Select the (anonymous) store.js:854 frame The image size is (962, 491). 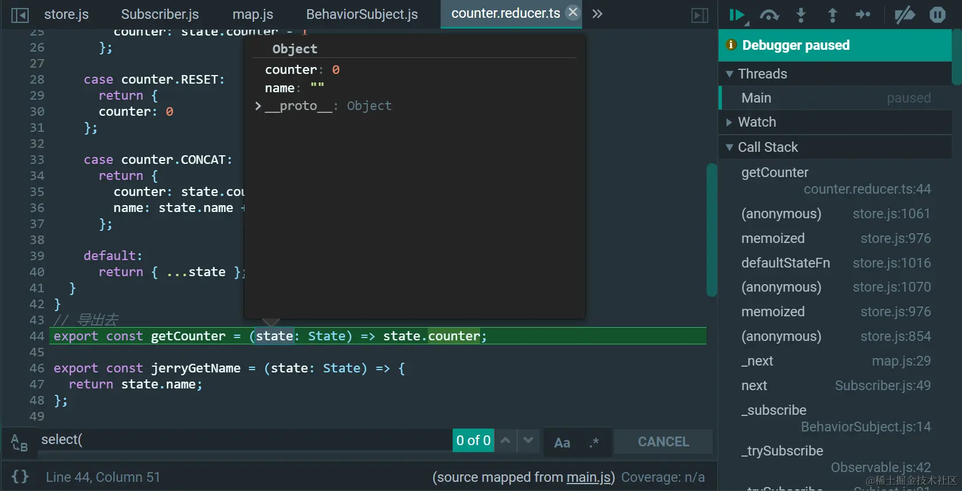835,336
